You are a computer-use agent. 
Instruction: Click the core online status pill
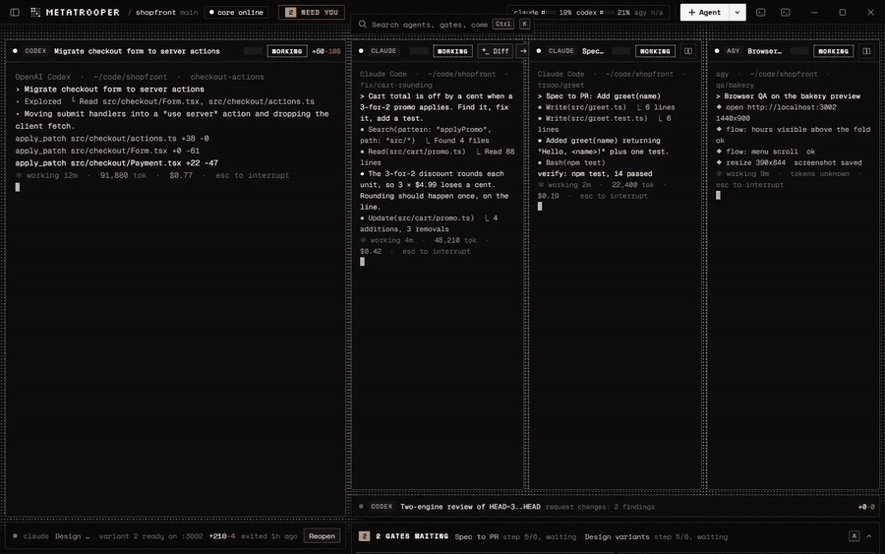coord(236,12)
